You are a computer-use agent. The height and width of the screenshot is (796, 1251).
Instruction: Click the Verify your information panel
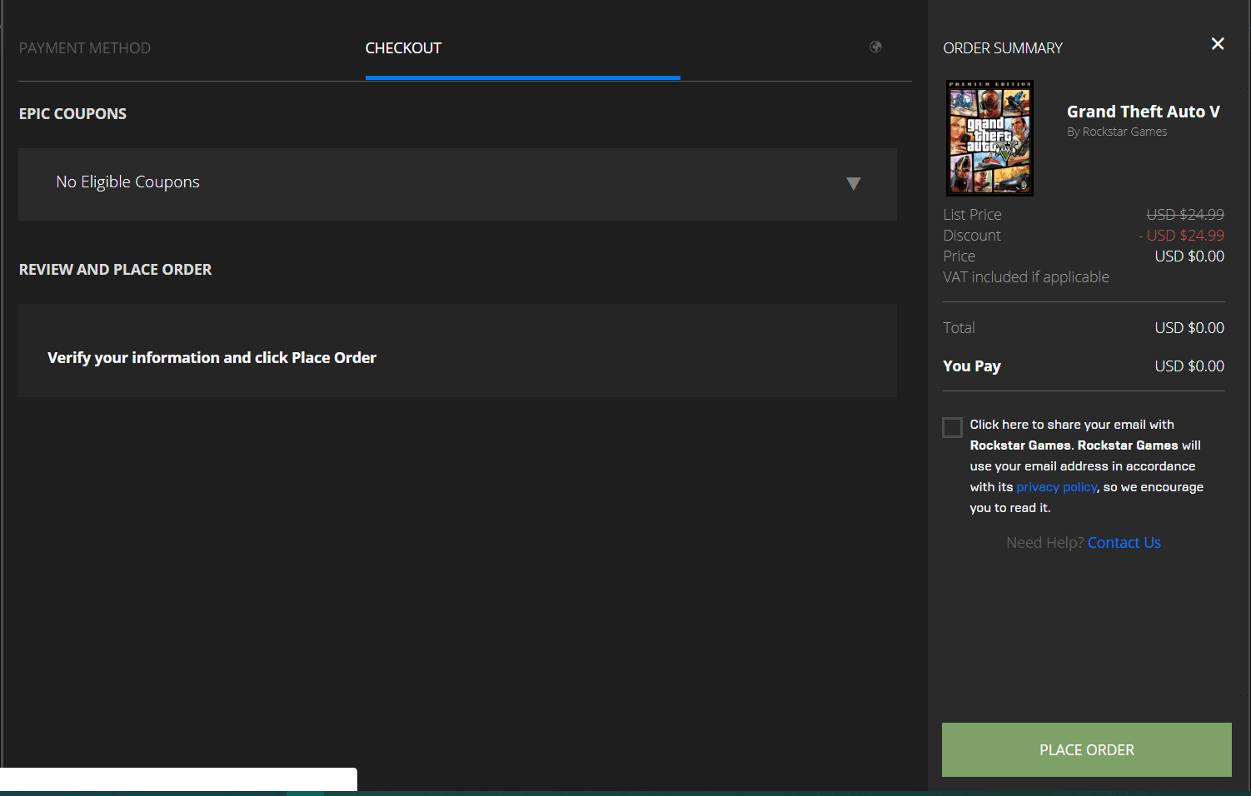pyautogui.click(x=456, y=351)
